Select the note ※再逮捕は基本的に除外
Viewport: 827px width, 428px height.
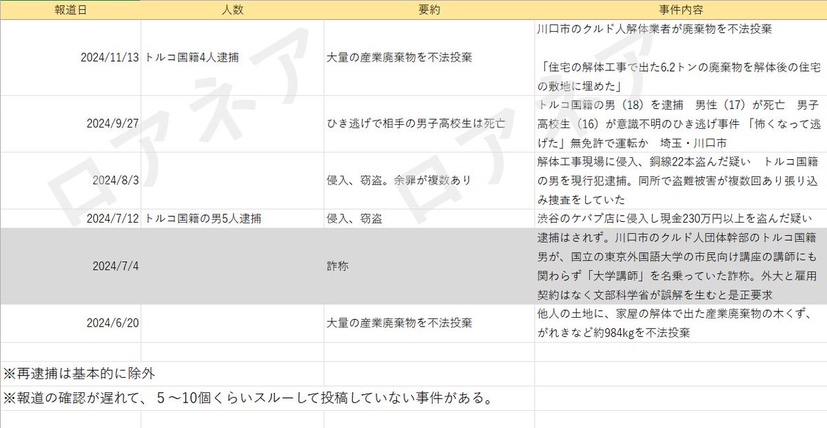point(79,374)
